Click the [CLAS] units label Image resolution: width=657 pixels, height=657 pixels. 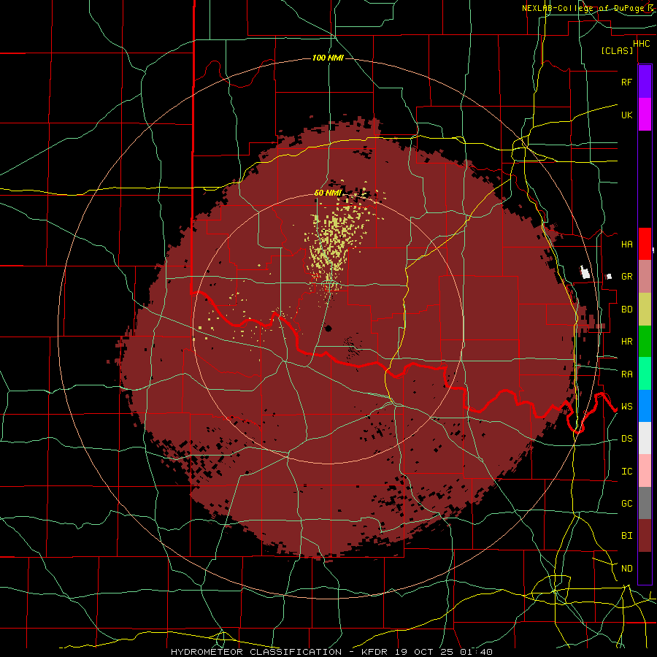[617, 50]
